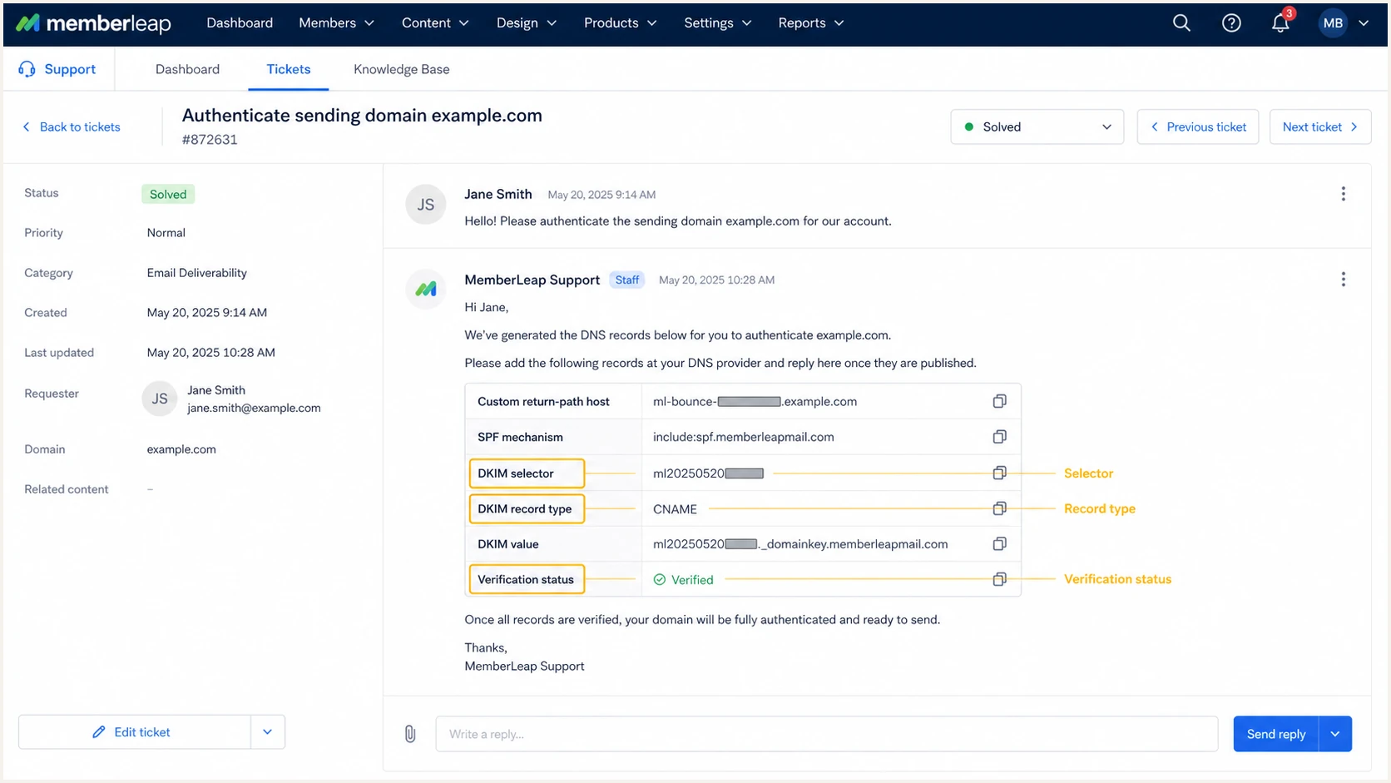The height and width of the screenshot is (783, 1391).
Task: Expand the Content menu
Action: (x=435, y=23)
